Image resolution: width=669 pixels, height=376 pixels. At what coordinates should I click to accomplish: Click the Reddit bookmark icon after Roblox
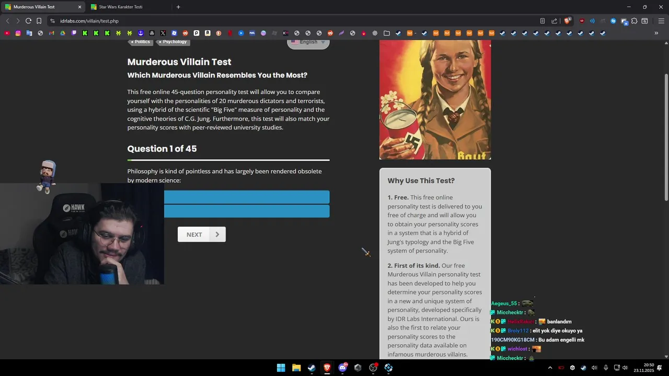185,33
